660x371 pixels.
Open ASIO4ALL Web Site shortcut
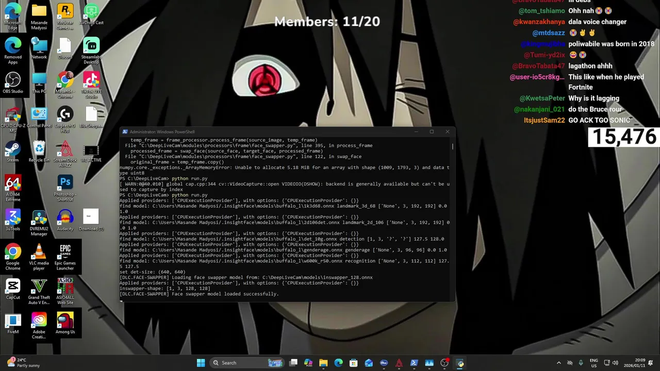click(x=65, y=291)
